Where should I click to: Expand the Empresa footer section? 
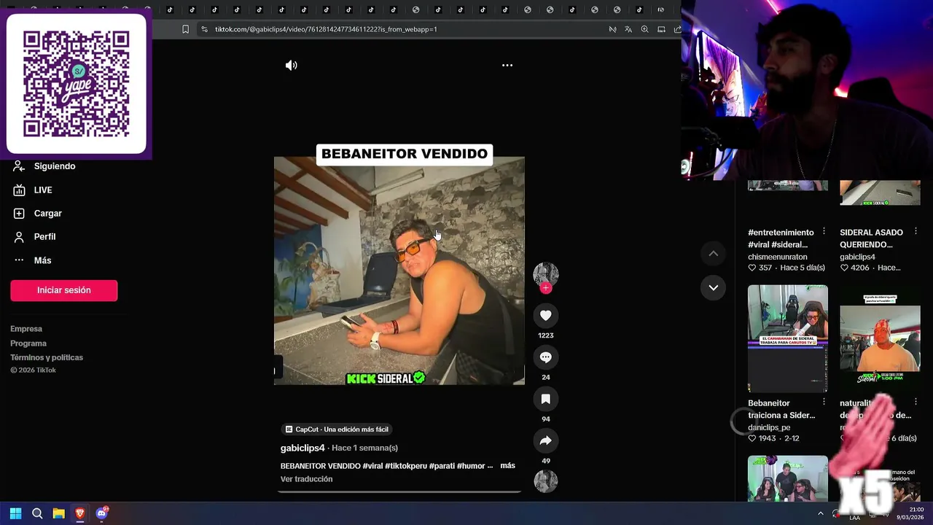[x=26, y=329]
